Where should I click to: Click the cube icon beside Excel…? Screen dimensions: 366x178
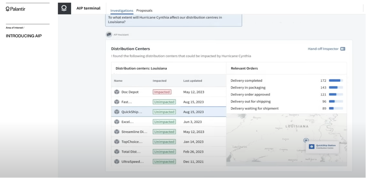tap(117, 122)
